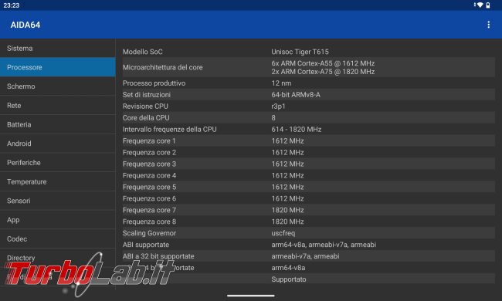This screenshot has width=502, height=301.
Task: Open the Directory section
Action: tap(58, 258)
